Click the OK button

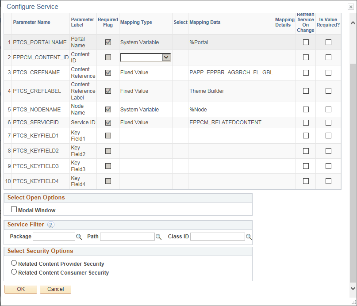tap(20, 289)
